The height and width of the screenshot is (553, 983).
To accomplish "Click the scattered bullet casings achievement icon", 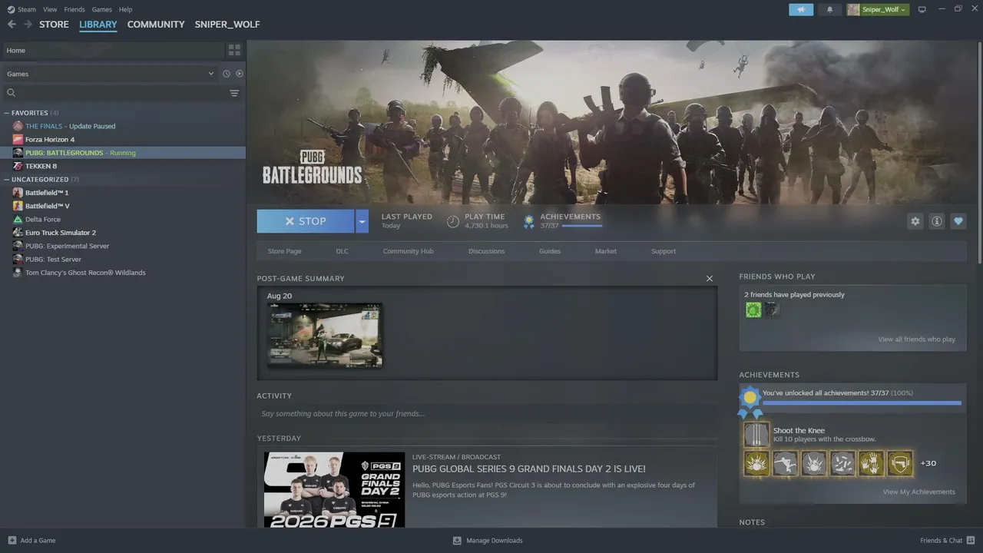I will (842, 463).
